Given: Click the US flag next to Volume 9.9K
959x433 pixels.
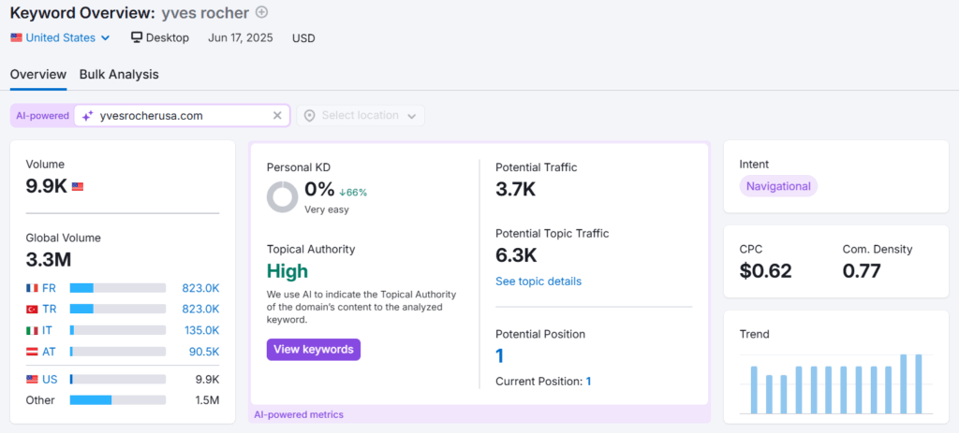Looking at the screenshot, I should click(x=78, y=187).
